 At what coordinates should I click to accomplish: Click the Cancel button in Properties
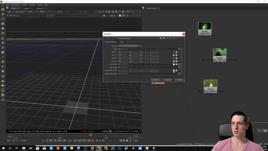pos(167,80)
